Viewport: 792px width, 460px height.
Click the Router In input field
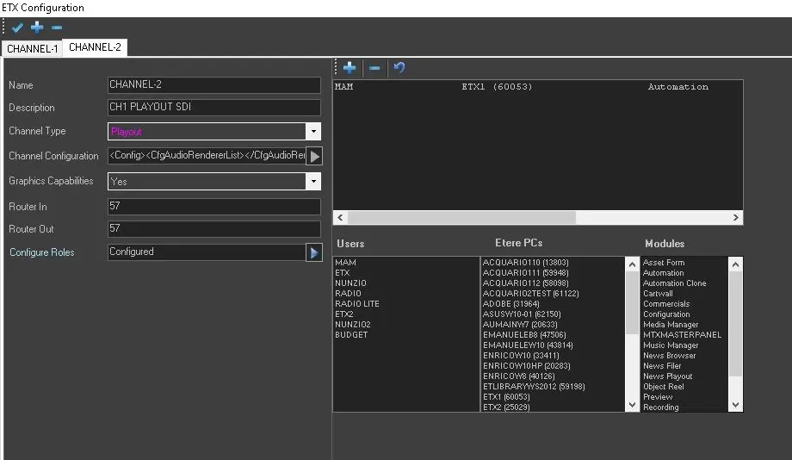click(213, 207)
